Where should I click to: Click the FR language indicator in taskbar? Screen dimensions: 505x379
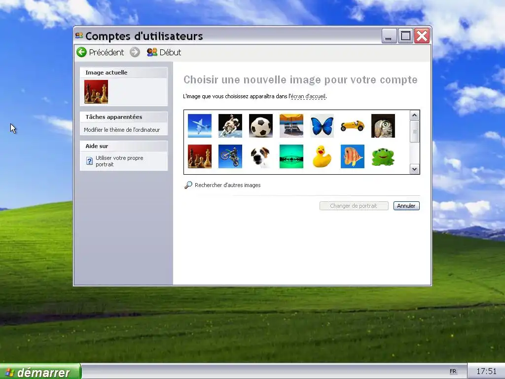[x=453, y=371]
